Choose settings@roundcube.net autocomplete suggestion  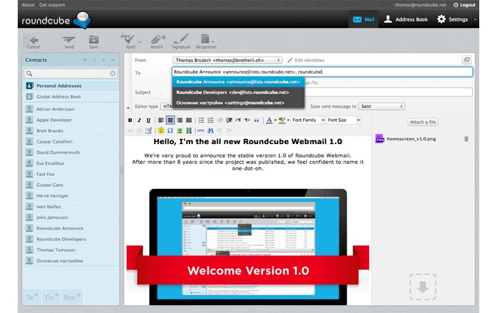pos(239,103)
